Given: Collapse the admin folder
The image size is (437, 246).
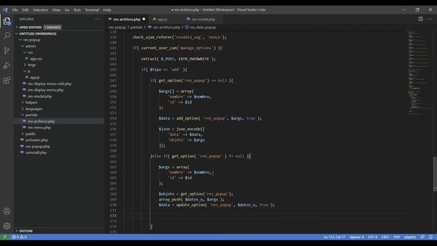Looking at the screenshot, I should (x=31, y=46).
